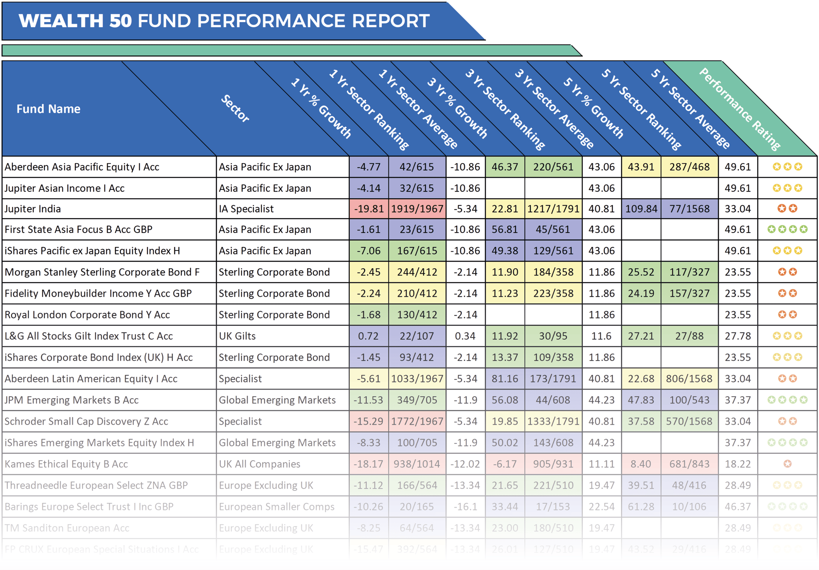Viewport: 819px width, 570px height.
Task: Click one-star rating for Kames Ethical Equity
Action: tap(787, 464)
